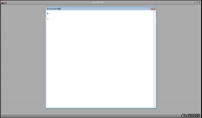Viewport: 202px width, 118px height.
Task: Expand the dropdown arrow beside AutoCAD logo
Action: (5, 2)
